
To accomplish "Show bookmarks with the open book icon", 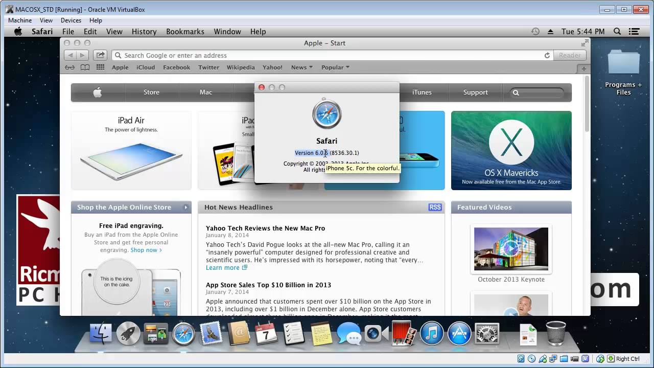I will click(85, 67).
